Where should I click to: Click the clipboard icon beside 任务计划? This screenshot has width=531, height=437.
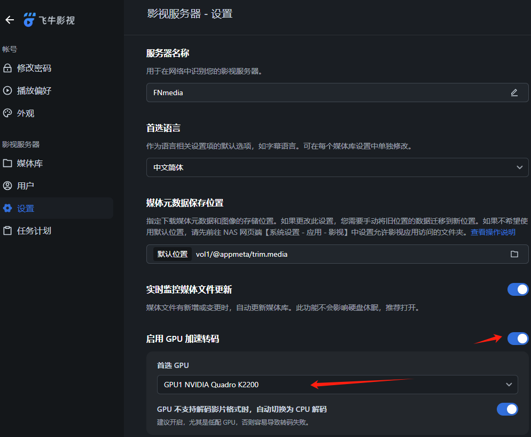click(x=7, y=231)
